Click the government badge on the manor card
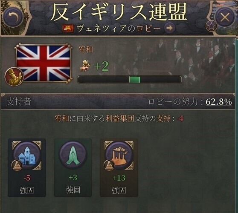This screenshot has height=213, width=238. coord(17,166)
